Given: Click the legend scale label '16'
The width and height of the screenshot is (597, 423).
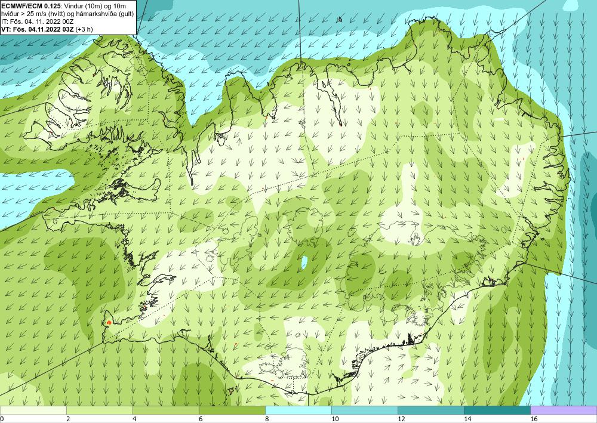Looking at the screenshot, I should pyautogui.click(x=534, y=419).
